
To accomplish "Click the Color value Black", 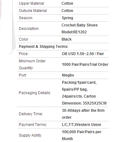I will coord(67,39).
